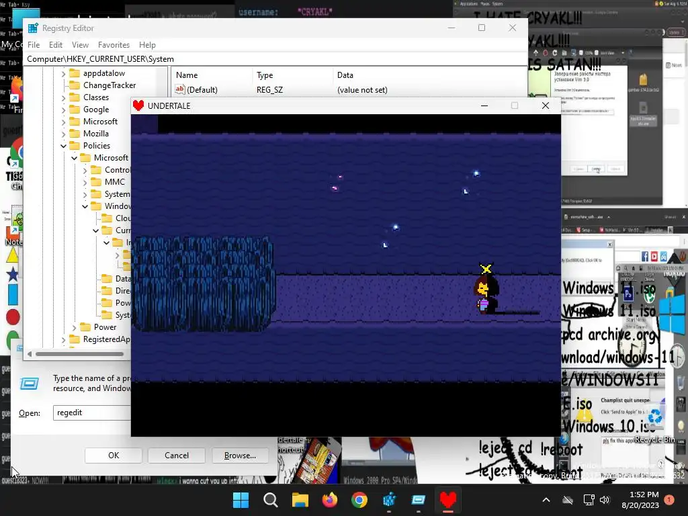The height and width of the screenshot is (516, 688).
Task: Select the Google folder icon in tree
Action: click(75, 110)
